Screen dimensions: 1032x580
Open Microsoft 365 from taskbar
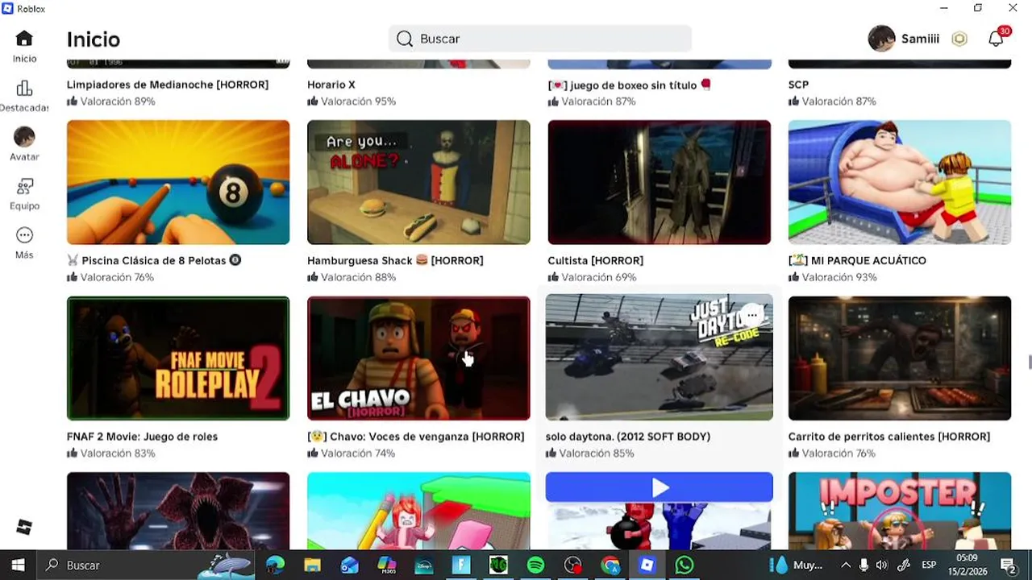point(387,565)
